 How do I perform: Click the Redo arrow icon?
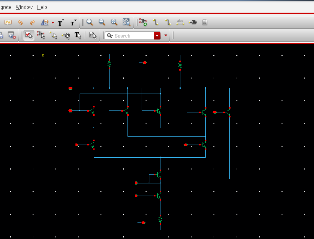click(x=32, y=23)
